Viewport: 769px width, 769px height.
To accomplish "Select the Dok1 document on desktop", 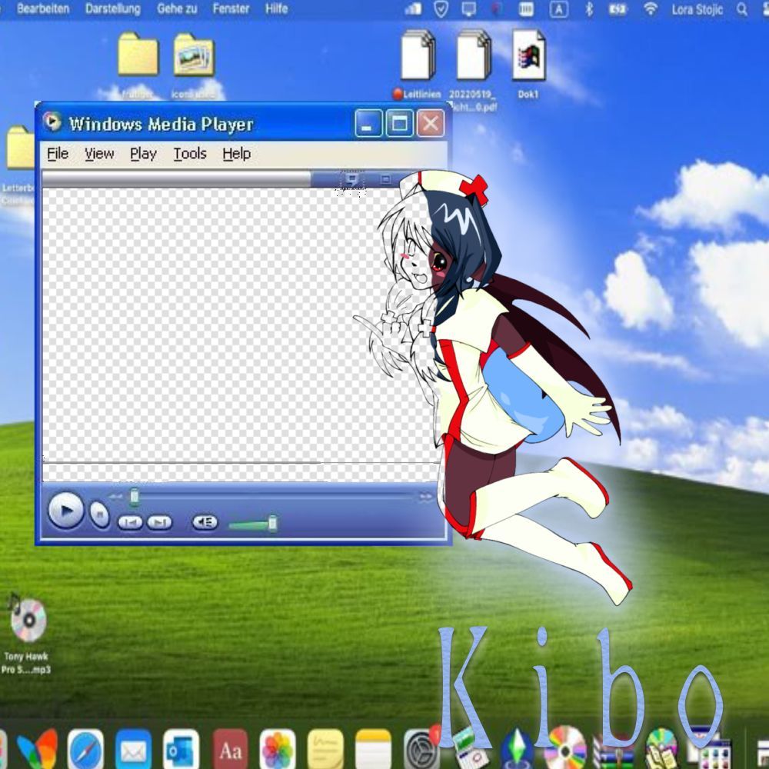I will point(529,55).
